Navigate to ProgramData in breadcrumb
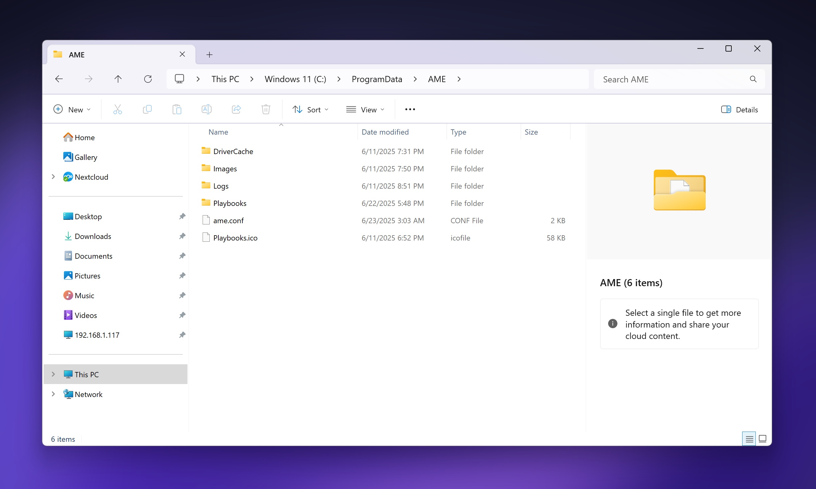Screen dimensions: 816x489 coord(377,79)
